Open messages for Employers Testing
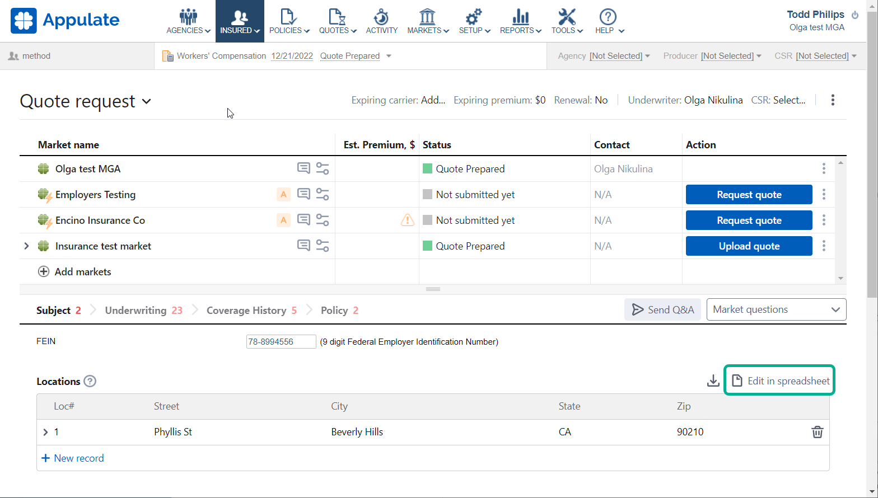The width and height of the screenshot is (878, 498). [x=303, y=194]
